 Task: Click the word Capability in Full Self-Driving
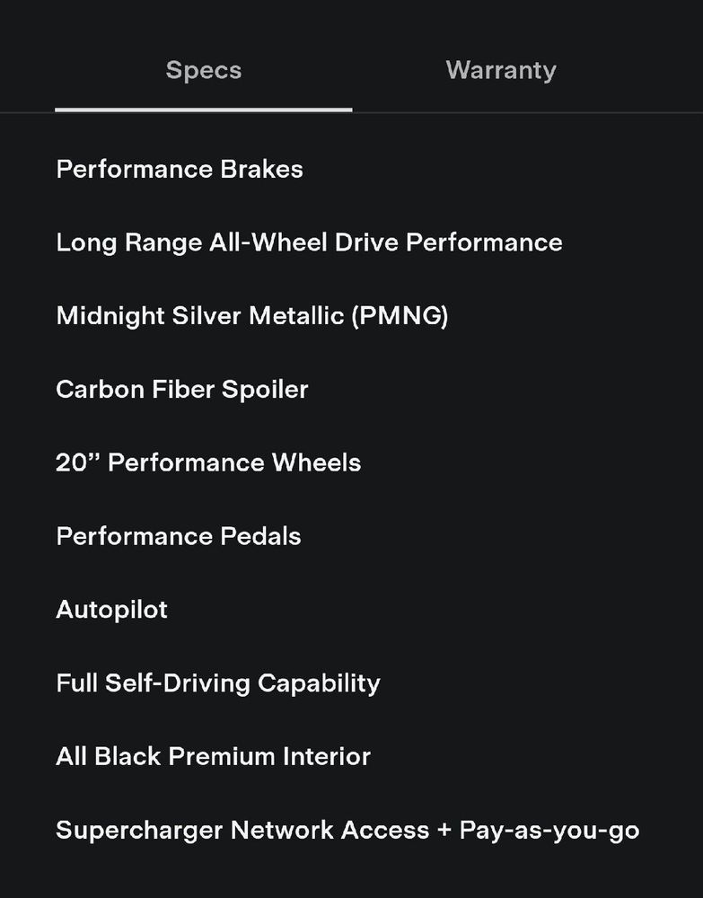click(319, 683)
